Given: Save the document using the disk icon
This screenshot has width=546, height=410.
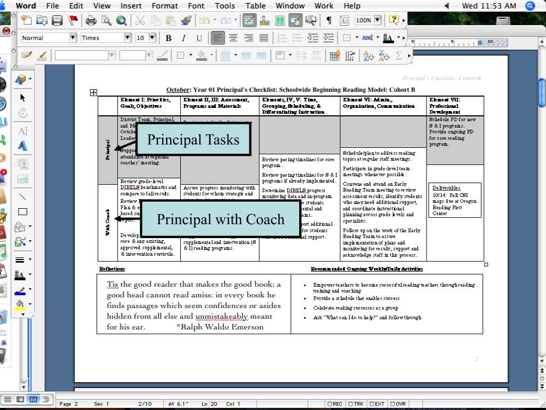Looking at the screenshot, I should [57, 20].
